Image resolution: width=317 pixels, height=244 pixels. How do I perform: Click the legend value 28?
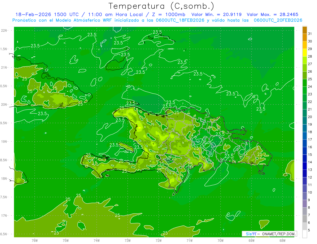(x=310, y=56)
